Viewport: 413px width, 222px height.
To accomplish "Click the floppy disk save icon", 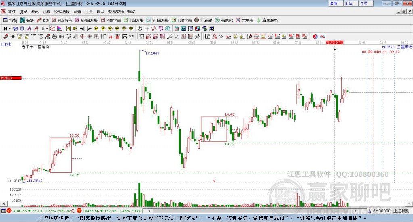I will click(x=198, y=29).
